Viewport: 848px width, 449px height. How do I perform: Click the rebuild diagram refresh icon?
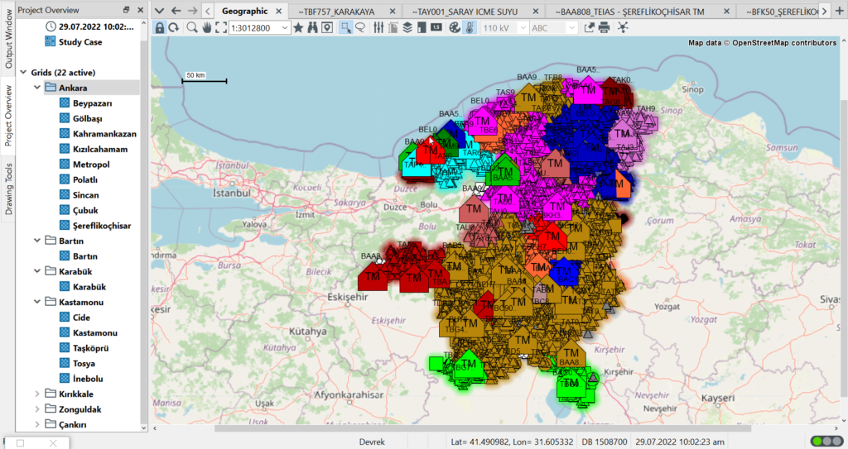(173, 28)
